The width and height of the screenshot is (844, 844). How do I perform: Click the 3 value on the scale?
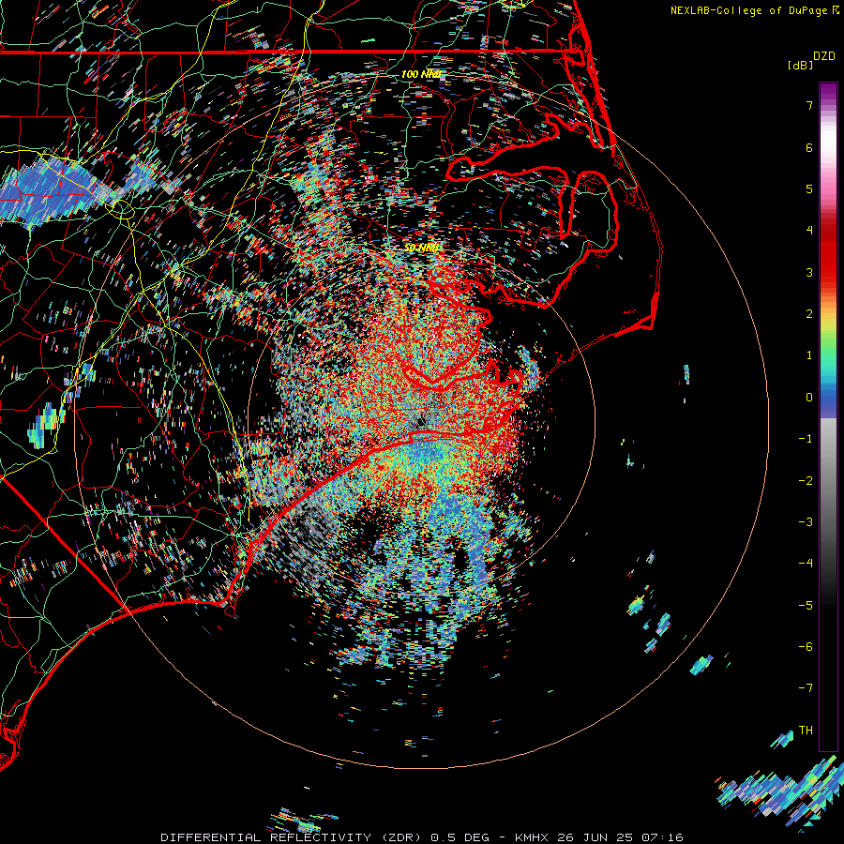click(809, 272)
